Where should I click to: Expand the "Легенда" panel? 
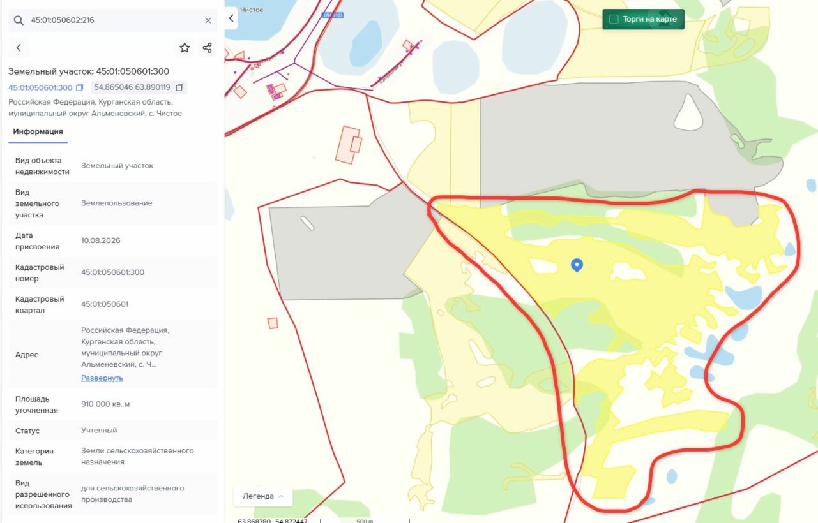[263, 496]
